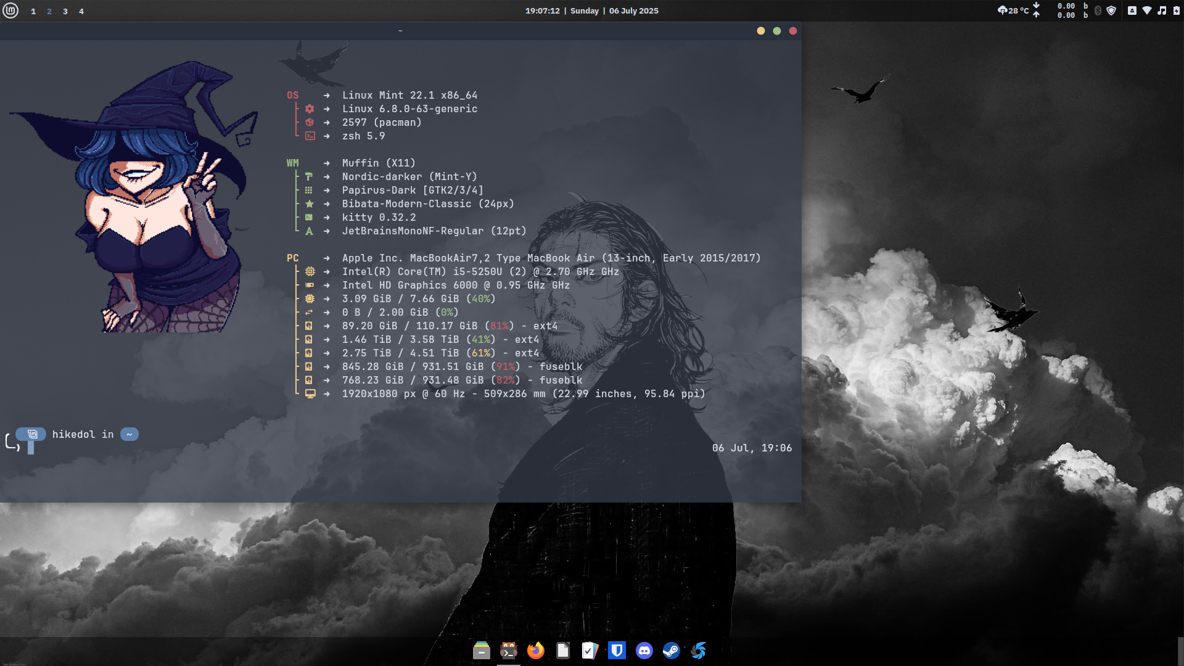Click the 'Muffin (X11)' line
This screenshot has width=1184, height=666.
(x=379, y=163)
